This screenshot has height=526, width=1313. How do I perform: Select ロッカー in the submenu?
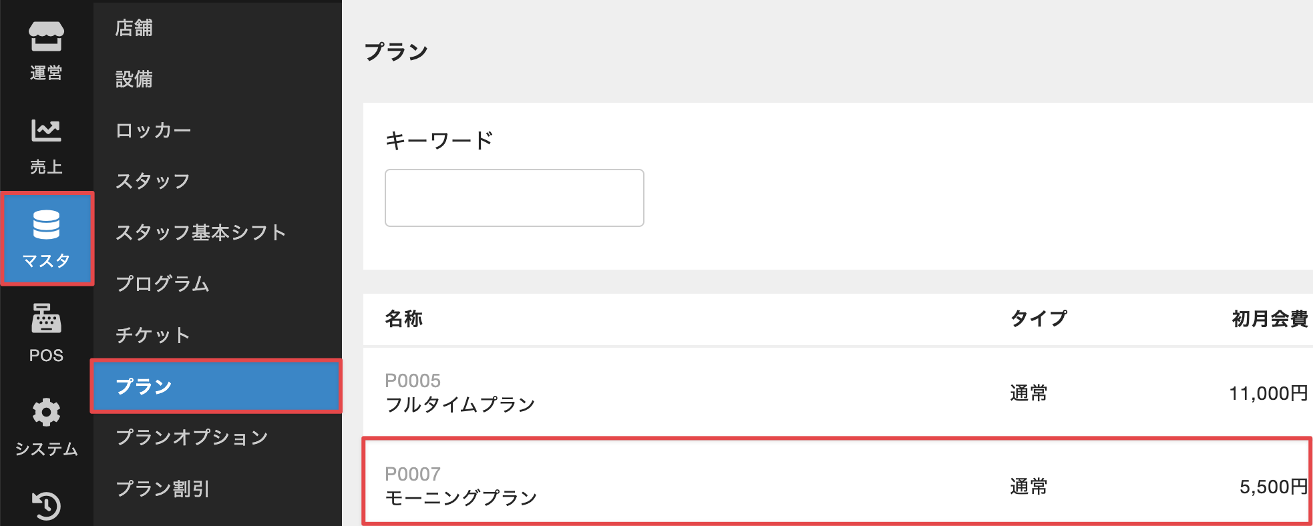coord(153,130)
